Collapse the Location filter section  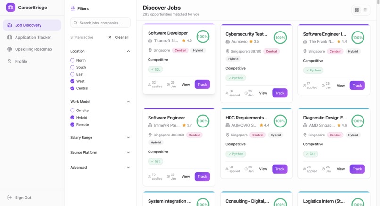(100, 51)
